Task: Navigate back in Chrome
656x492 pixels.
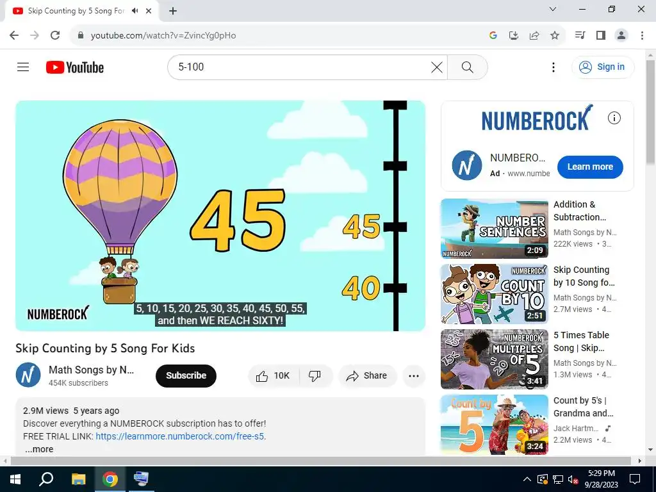Action: pos(14,35)
